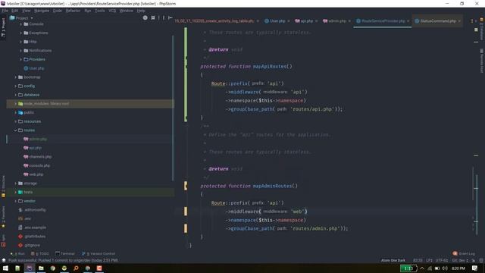Open the Windows Start menu
The width and height of the screenshot is (485, 273).
coord(5,268)
